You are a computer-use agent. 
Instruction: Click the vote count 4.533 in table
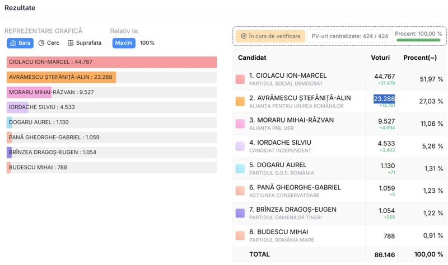386,144
